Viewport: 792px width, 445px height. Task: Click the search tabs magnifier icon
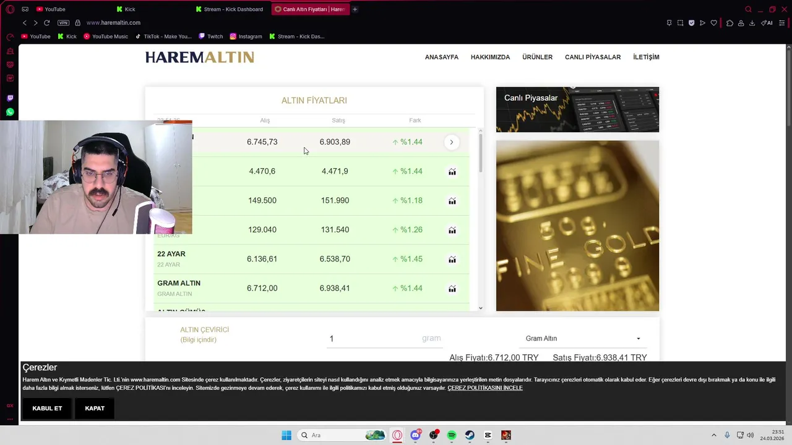[x=748, y=9]
